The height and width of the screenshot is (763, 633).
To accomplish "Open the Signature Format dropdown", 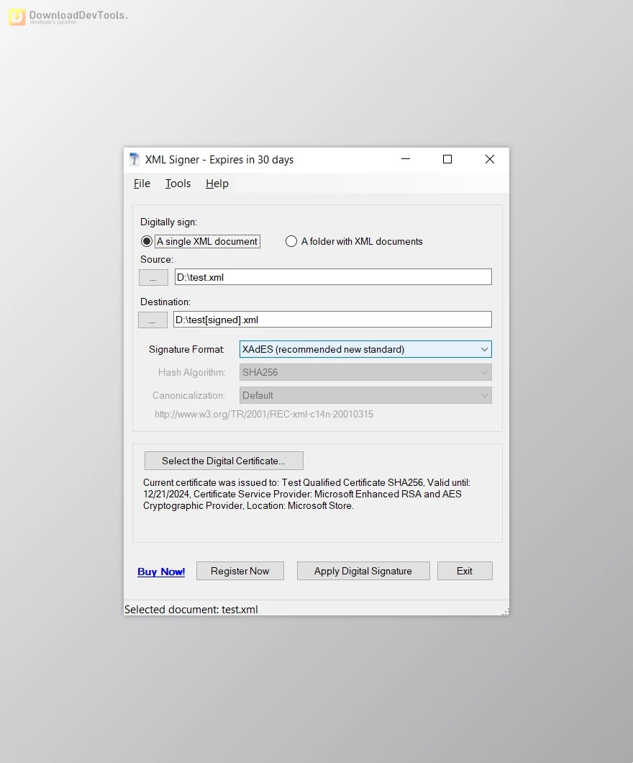I will [365, 349].
